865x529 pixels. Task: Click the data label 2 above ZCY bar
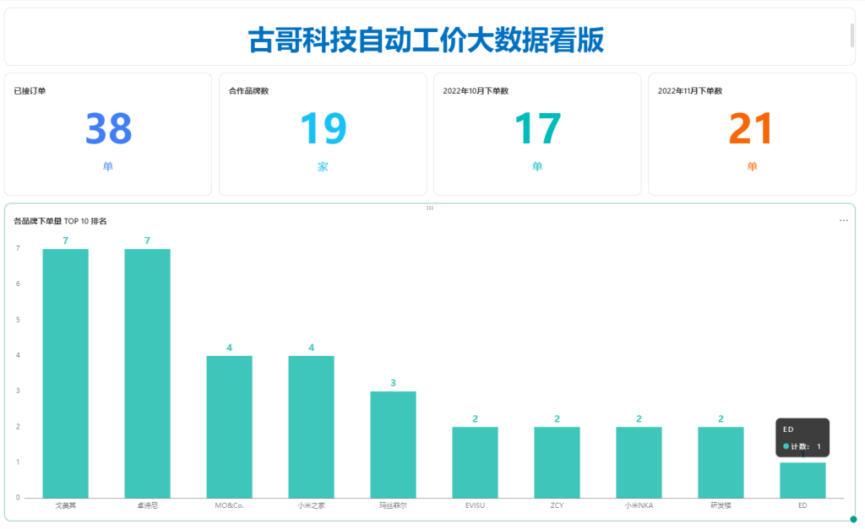click(x=558, y=418)
